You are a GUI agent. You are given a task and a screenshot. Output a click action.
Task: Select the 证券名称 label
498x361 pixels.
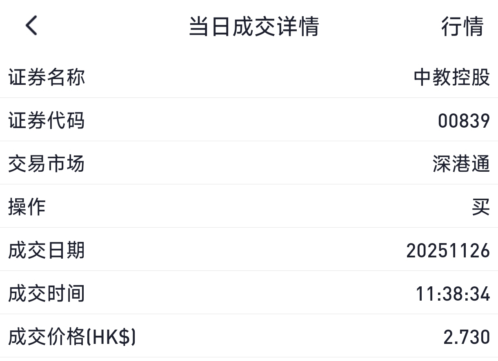pyautogui.click(x=47, y=77)
